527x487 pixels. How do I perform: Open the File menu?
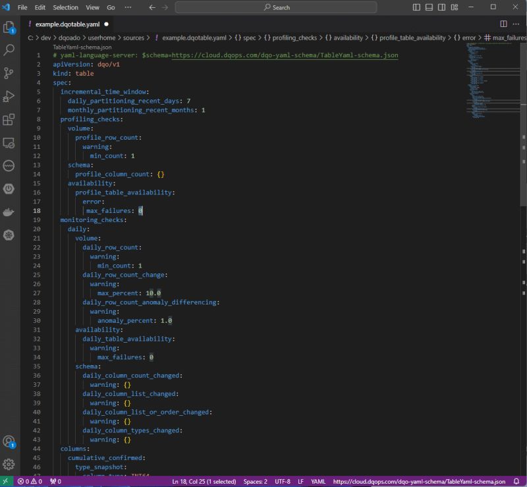pyautogui.click(x=22, y=7)
